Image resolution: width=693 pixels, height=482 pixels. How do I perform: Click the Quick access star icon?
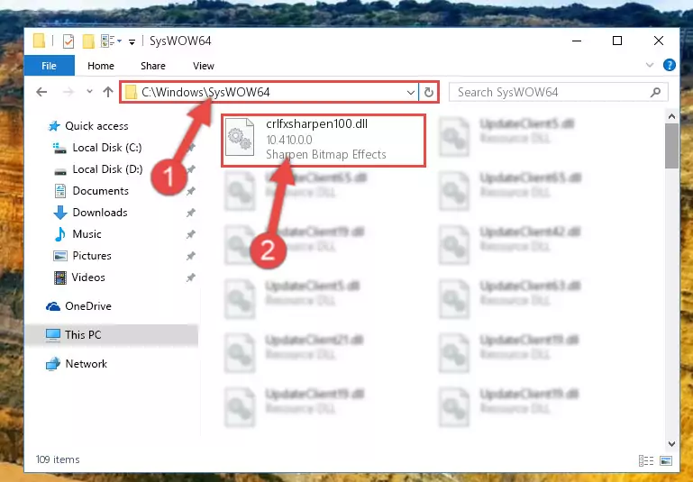(54, 126)
